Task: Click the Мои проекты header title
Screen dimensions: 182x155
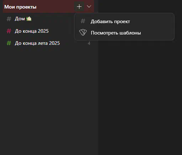Action: pyautogui.click(x=20, y=7)
